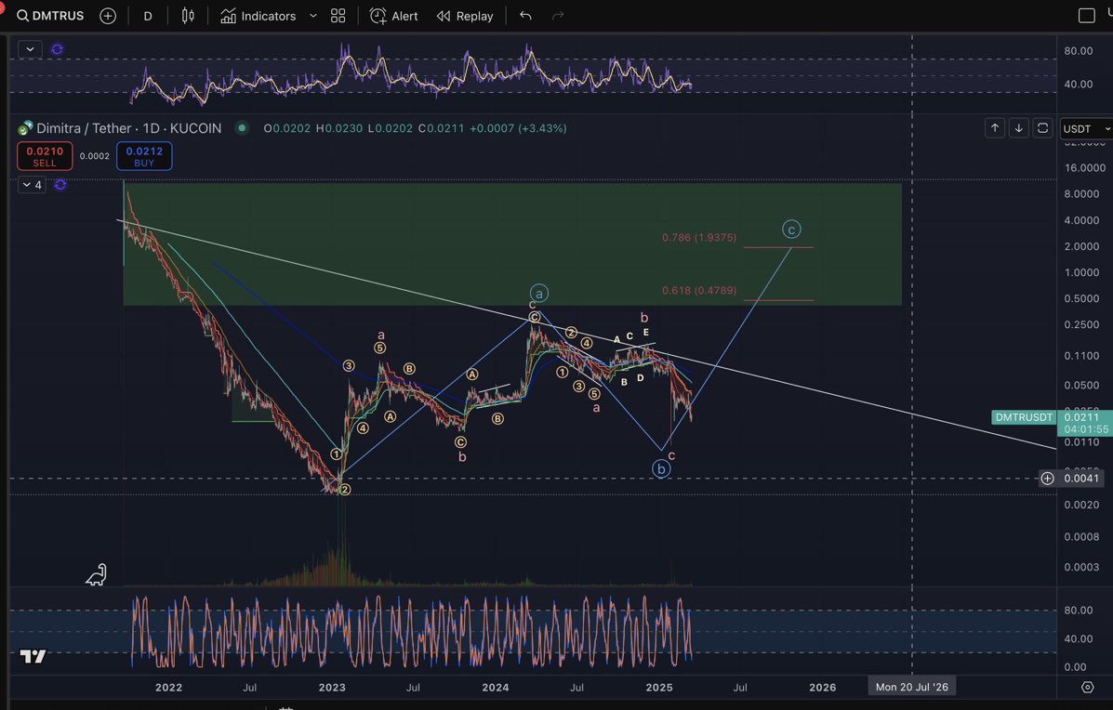Screen dimensions: 1113x710
Task: Click the dinosaur drawing icon on chart
Action: point(97,574)
